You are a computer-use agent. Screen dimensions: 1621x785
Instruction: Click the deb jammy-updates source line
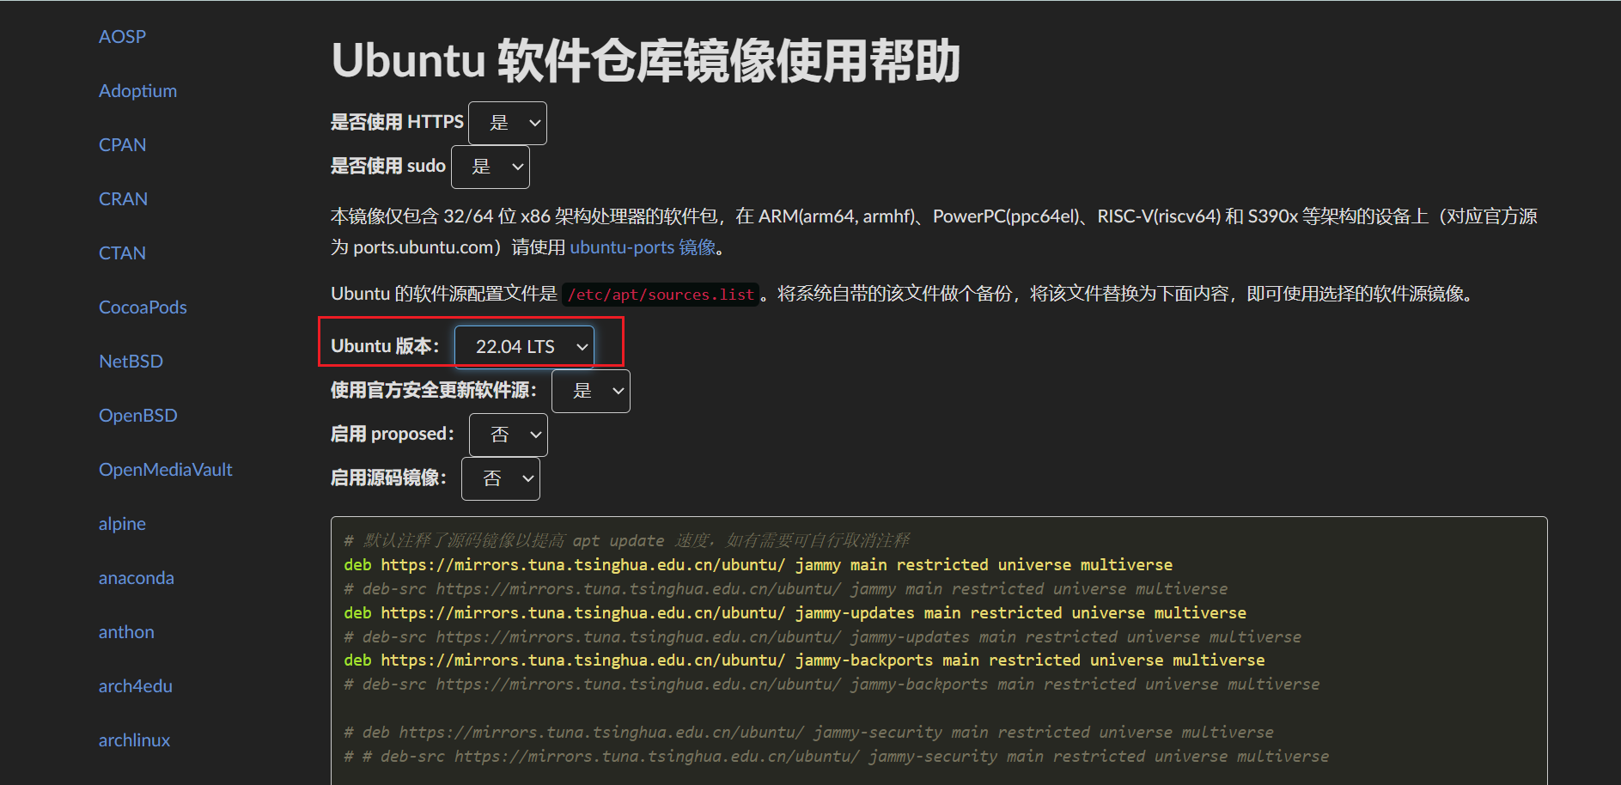click(x=795, y=613)
